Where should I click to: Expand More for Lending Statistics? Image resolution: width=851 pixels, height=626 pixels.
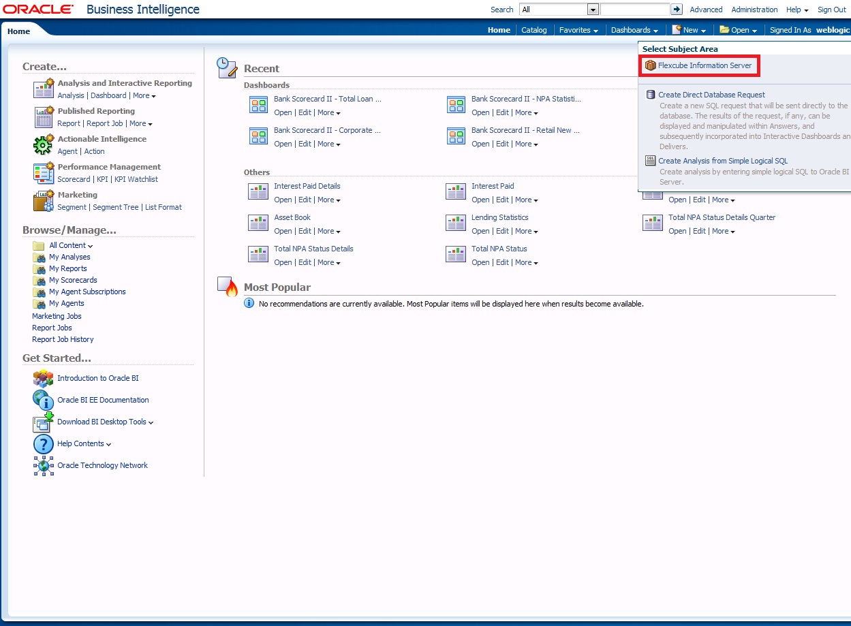527,231
